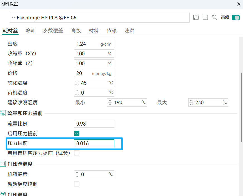The image size is (243, 196).
Task: Click the print temperature section icon
Action: pos(3,194)
